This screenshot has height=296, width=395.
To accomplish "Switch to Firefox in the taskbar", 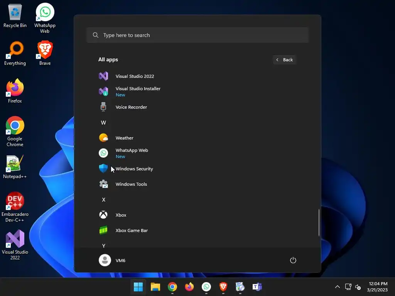I will pos(189,287).
